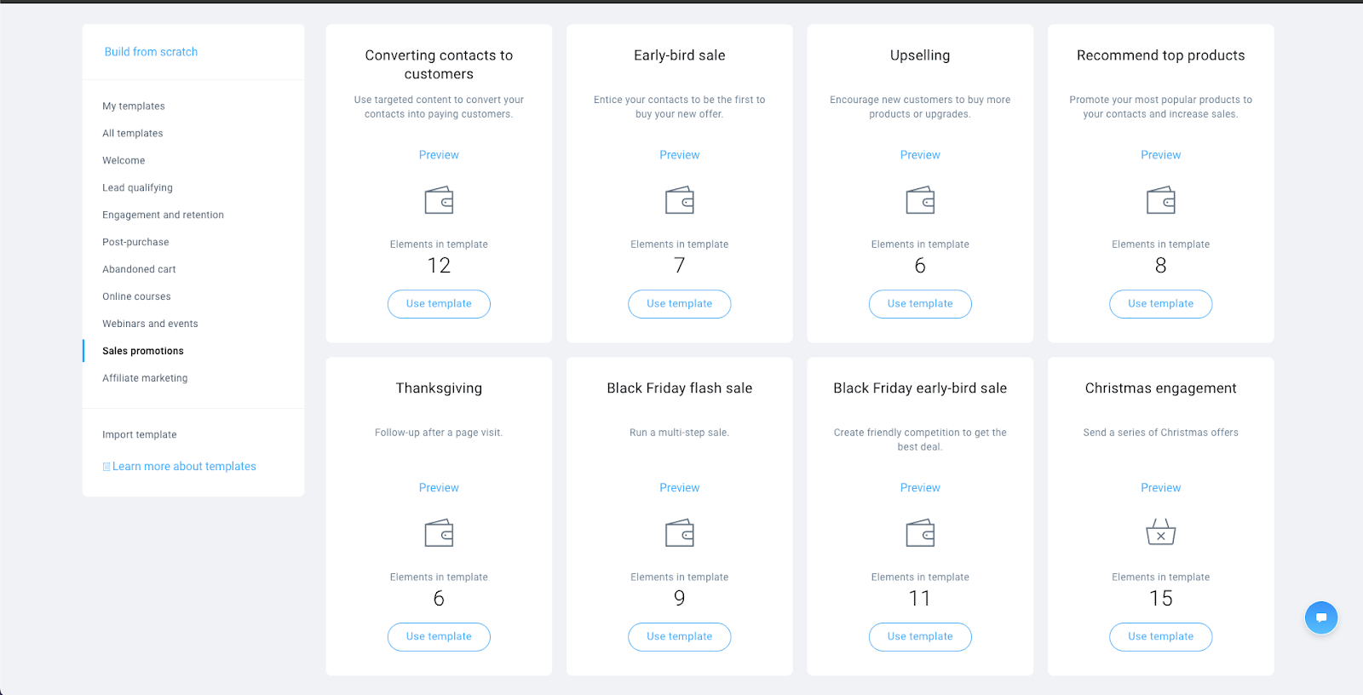The image size is (1363, 695).
Task: Click the basket icon on Christmas engagement card
Action: [1160, 532]
